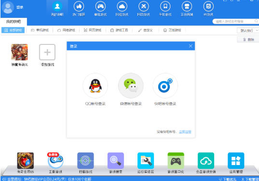Click the QQ帐号登录 text label
This screenshot has width=259, height=181.
95,104
